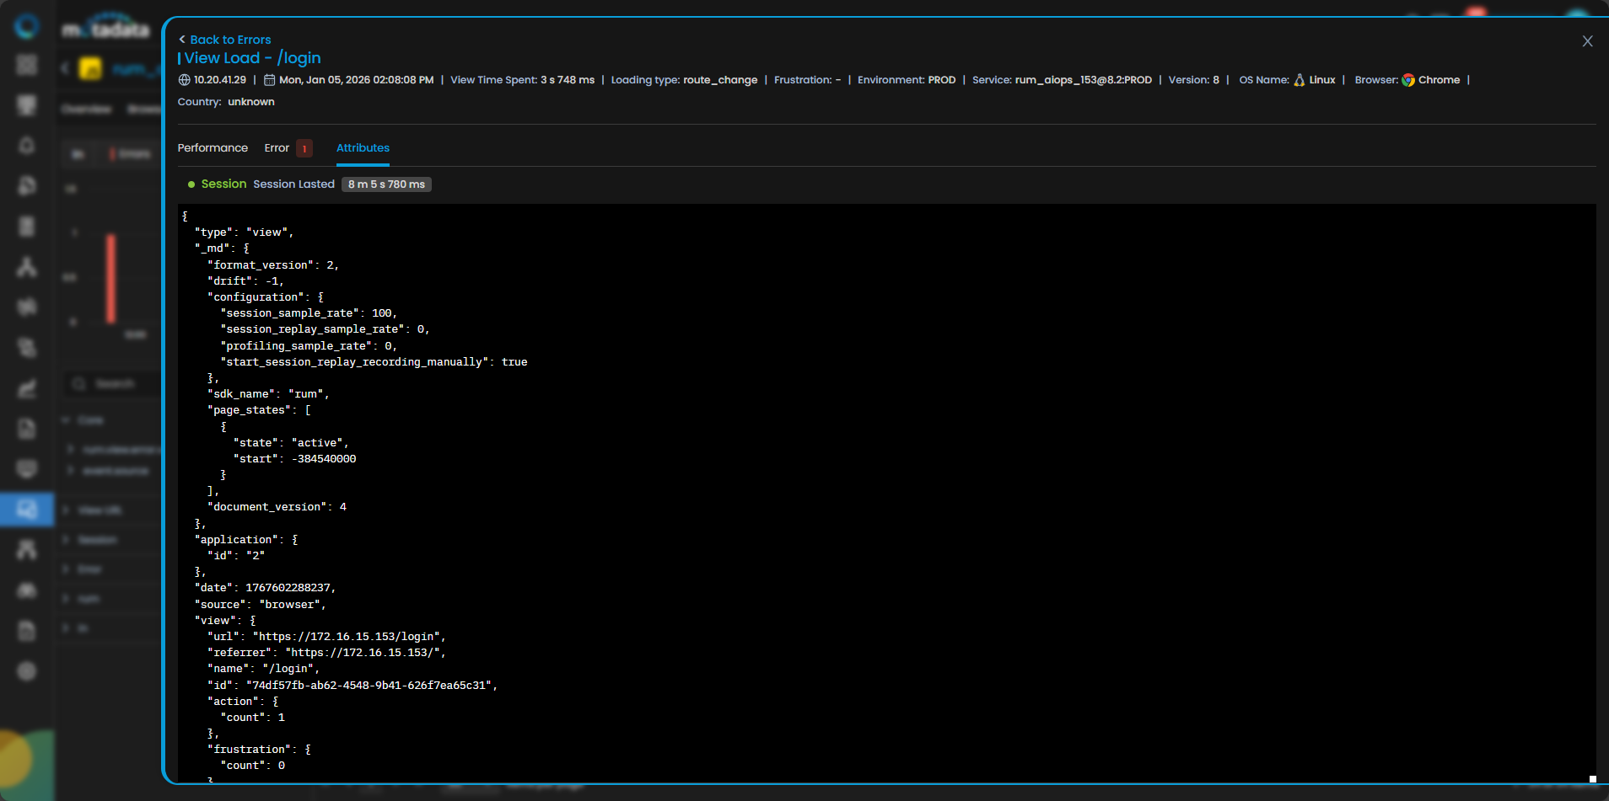Click the calendar icon beside the date
Image resolution: width=1609 pixels, height=801 pixels.
coord(270,80)
